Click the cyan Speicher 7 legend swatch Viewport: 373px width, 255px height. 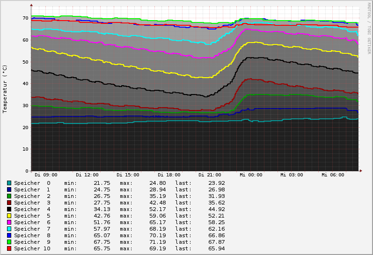(9, 229)
